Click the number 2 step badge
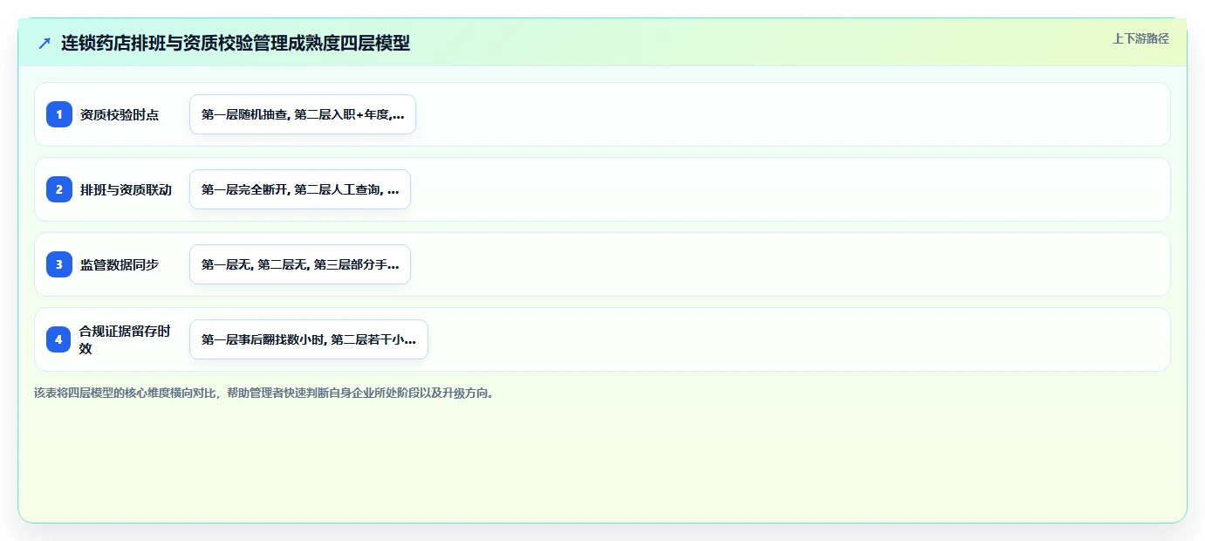 pos(59,189)
